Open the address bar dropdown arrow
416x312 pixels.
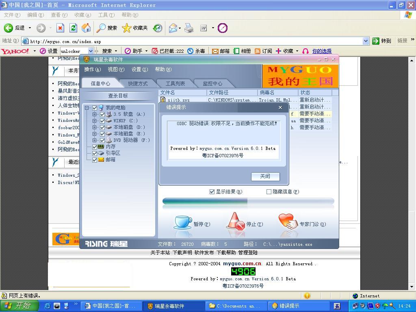pyautogui.click(x=366, y=41)
